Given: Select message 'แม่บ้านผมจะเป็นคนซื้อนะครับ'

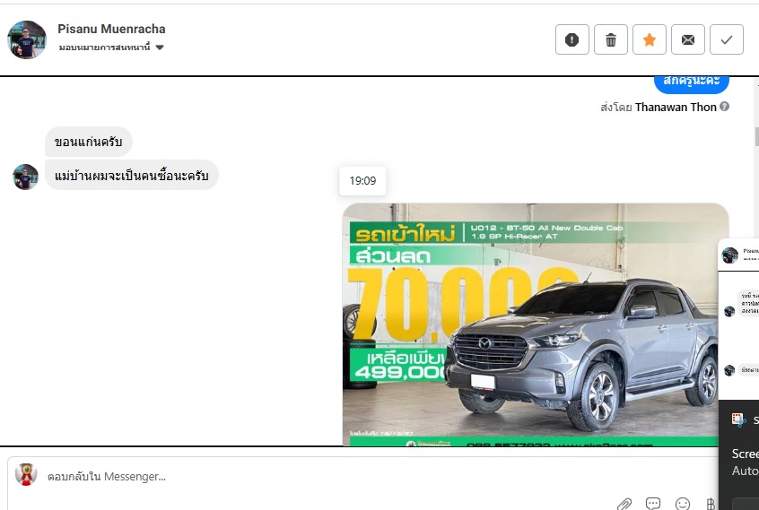Looking at the screenshot, I should [x=132, y=175].
